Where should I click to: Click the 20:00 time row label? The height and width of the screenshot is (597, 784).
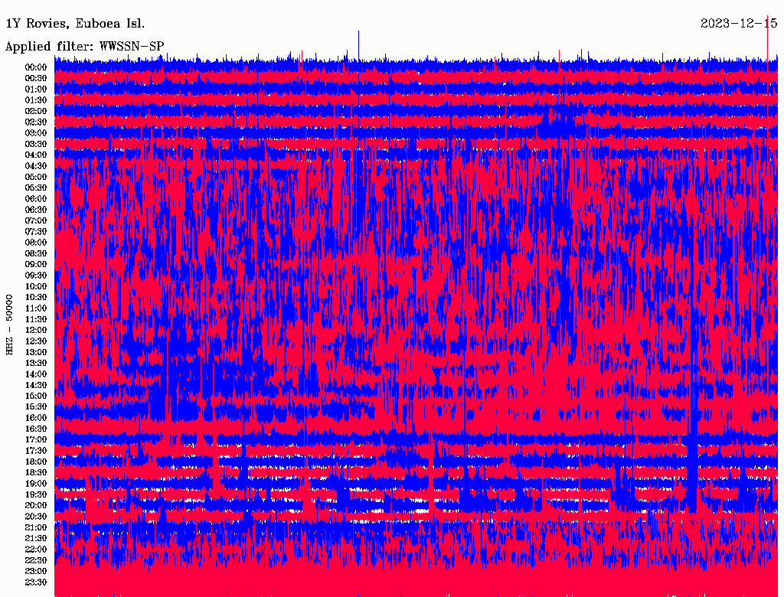[x=36, y=505]
